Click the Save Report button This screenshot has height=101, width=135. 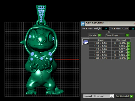(x=116, y=35)
